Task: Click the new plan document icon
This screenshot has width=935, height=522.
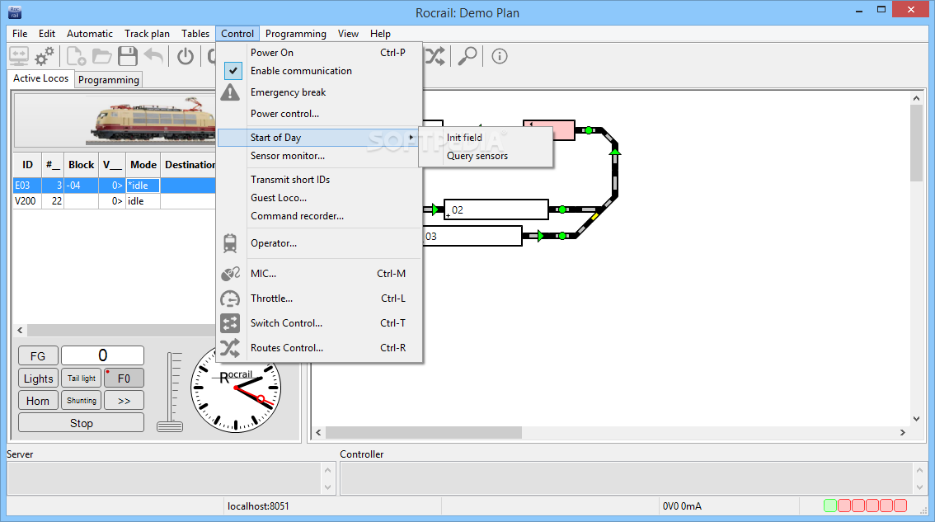Action: [x=77, y=57]
